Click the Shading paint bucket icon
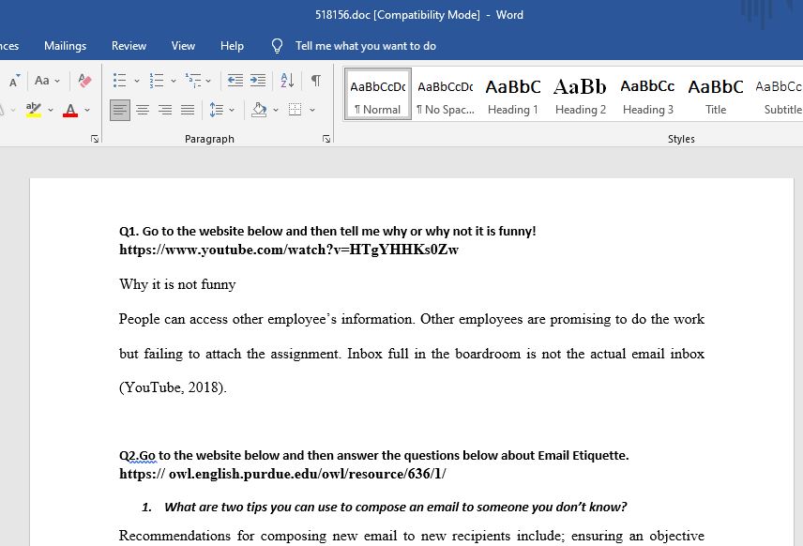 (259, 110)
